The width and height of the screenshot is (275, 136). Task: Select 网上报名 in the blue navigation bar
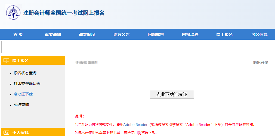point(224,34)
